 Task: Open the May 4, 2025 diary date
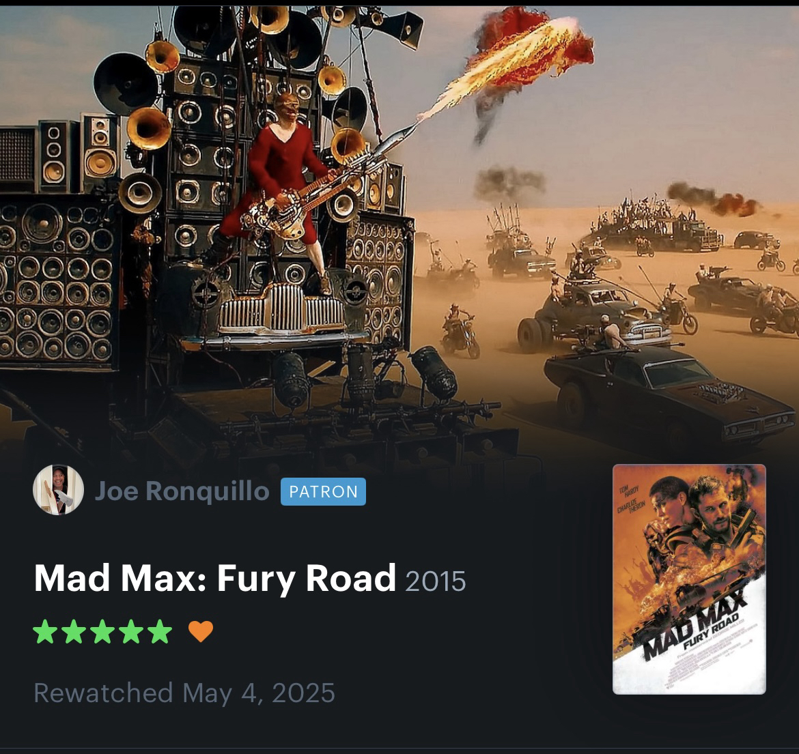(x=259, y=693)
